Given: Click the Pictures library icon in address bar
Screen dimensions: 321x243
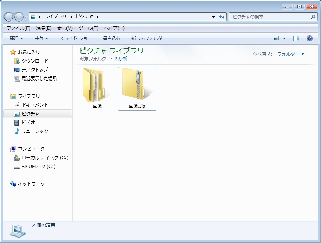Looking at the screenshot, I should coord(33,17).
